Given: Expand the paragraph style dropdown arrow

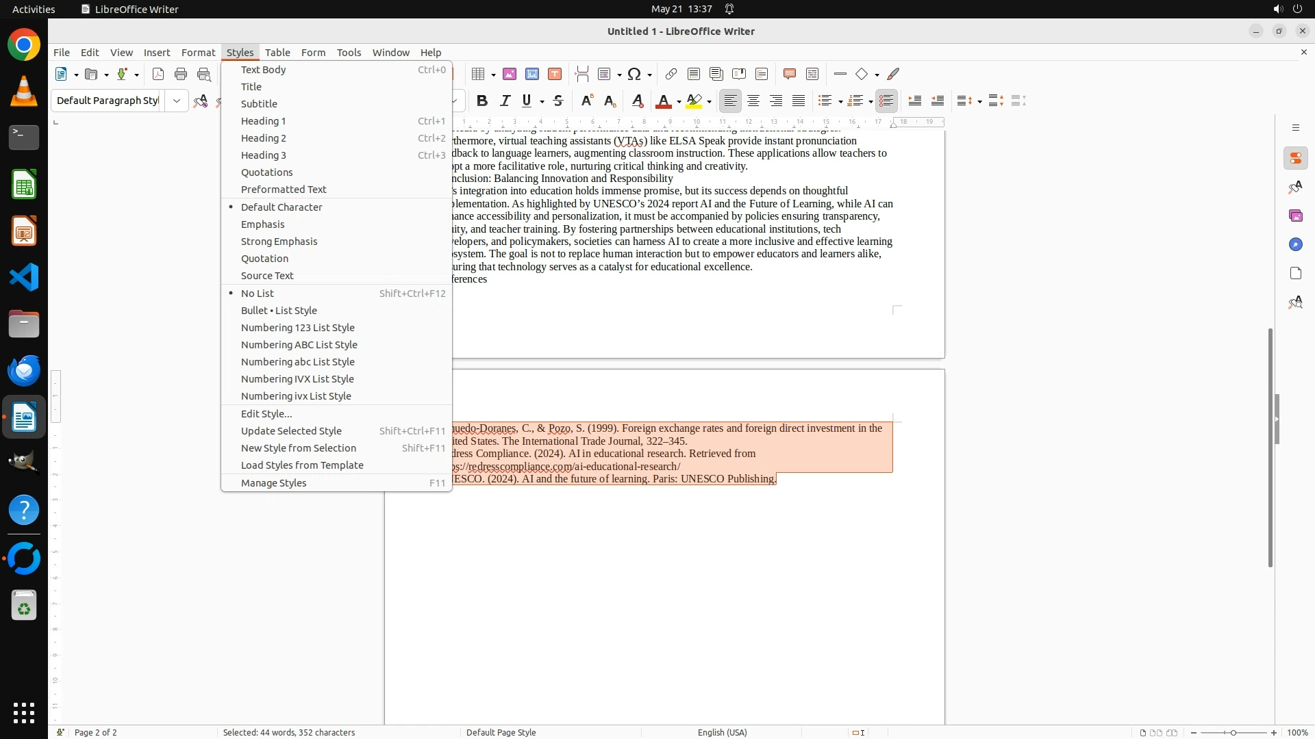Looking at the screenshot, I should [x=177, y=101].
